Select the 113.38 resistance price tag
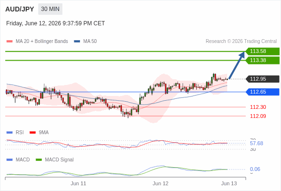This screenshot has width=281, height=191. pos(262,60)
